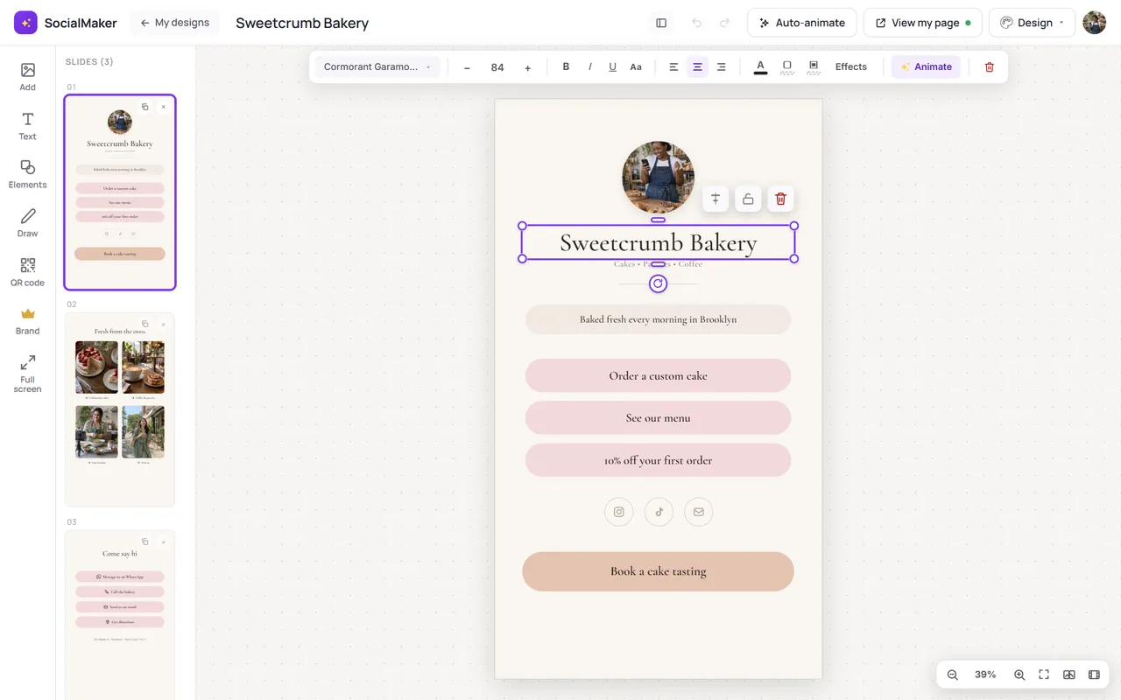Click the red trash icon in toolbar
The height and width of the screenshot is (700, 1121).
(990, 66)
